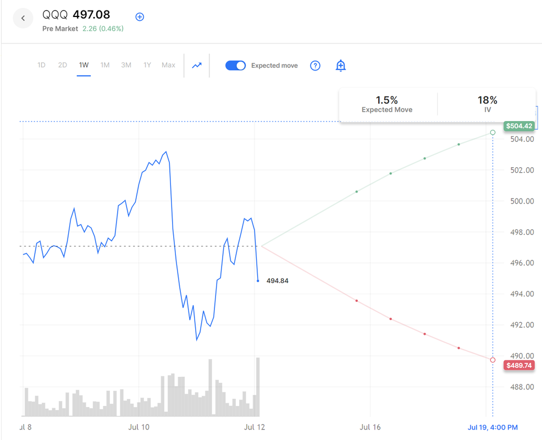
Task: Go back using the left chevron button
Action: click(x=23, y=18)
